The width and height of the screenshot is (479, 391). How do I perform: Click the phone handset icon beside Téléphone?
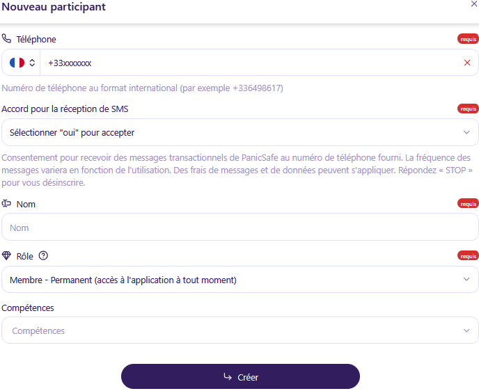[6, 39]
